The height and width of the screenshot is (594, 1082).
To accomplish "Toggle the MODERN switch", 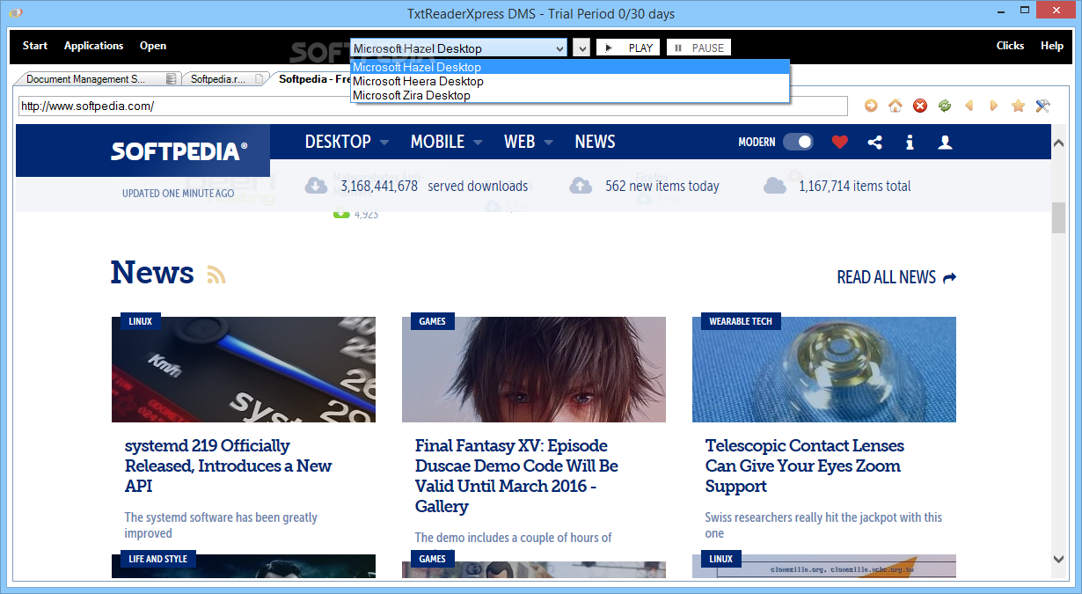I will (x=798, y=142).
